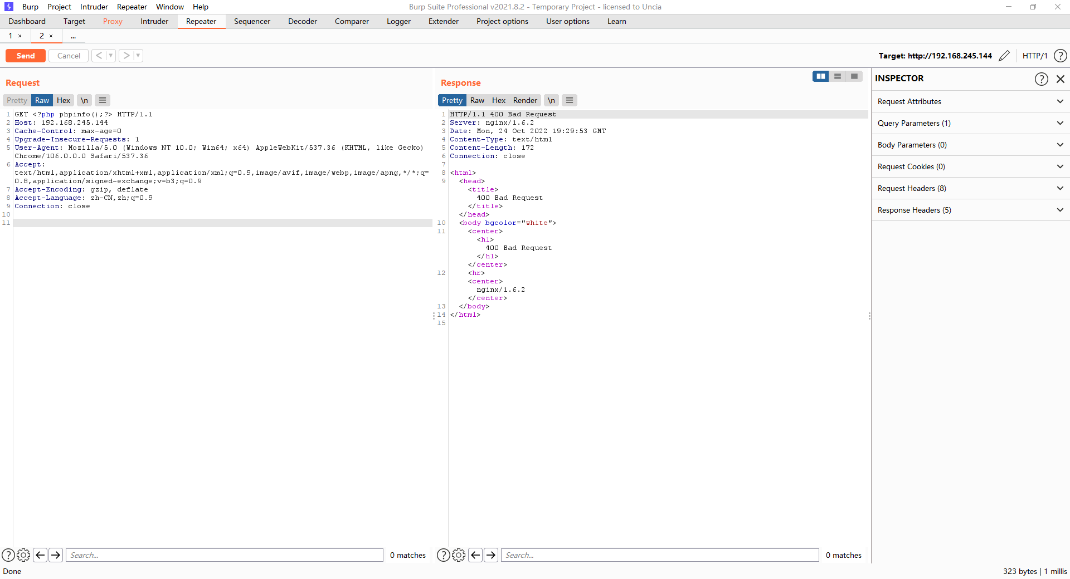Switch to Repeater request tab 1
Image resolution: width=1070 pixels, height=579 pixels.
[10, 36]
